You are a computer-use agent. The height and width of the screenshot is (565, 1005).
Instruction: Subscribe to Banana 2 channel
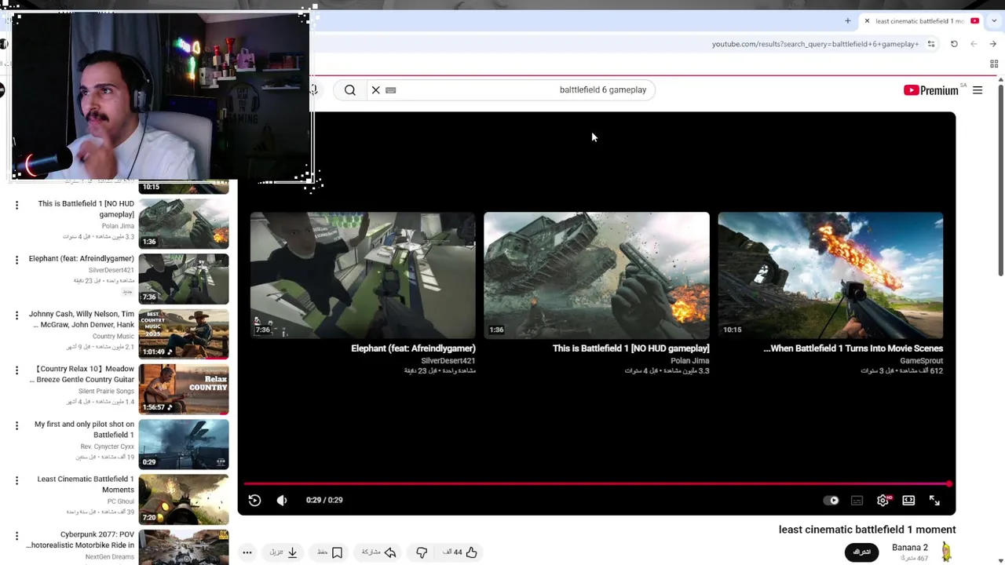[x=861, y=552]
